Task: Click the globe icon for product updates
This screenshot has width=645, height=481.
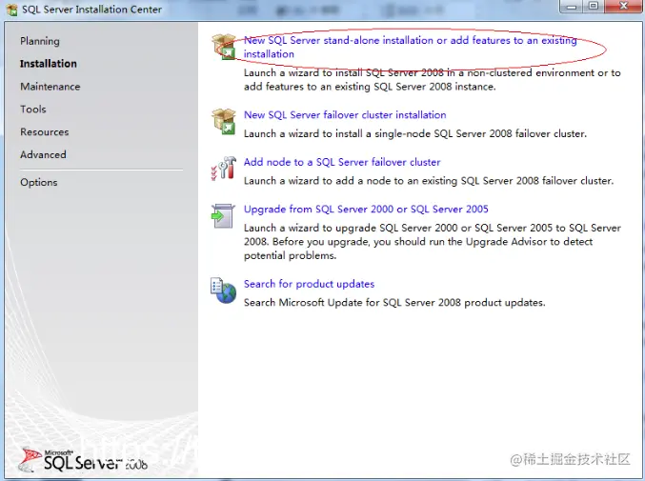Action: point(223,291)
